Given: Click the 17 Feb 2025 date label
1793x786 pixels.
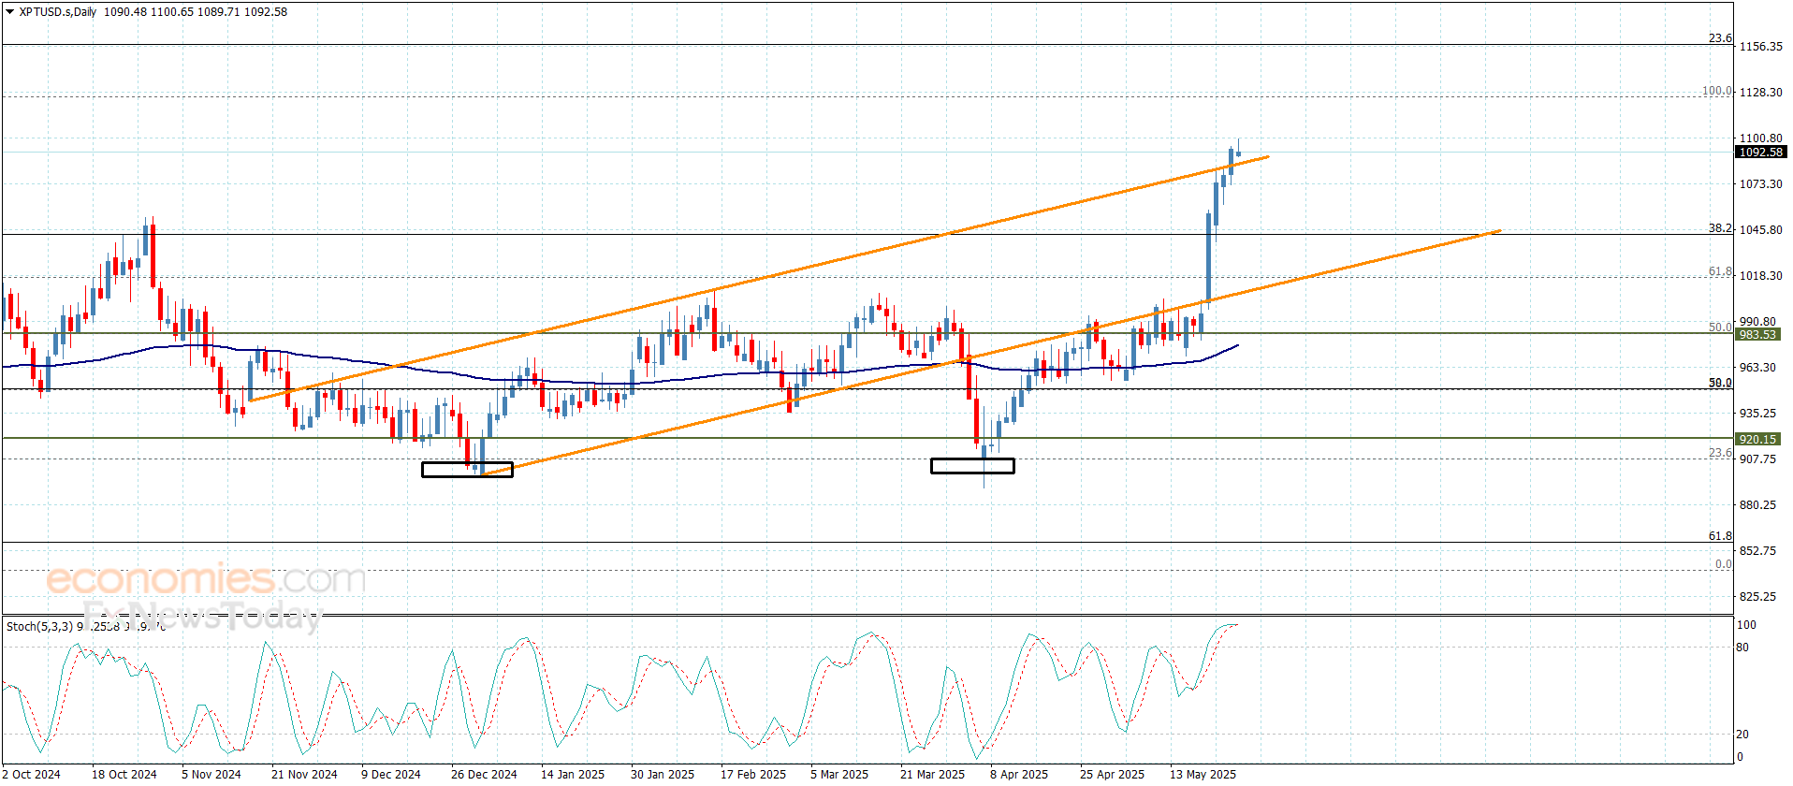Looking at the screenshot, I should point(753,775).
